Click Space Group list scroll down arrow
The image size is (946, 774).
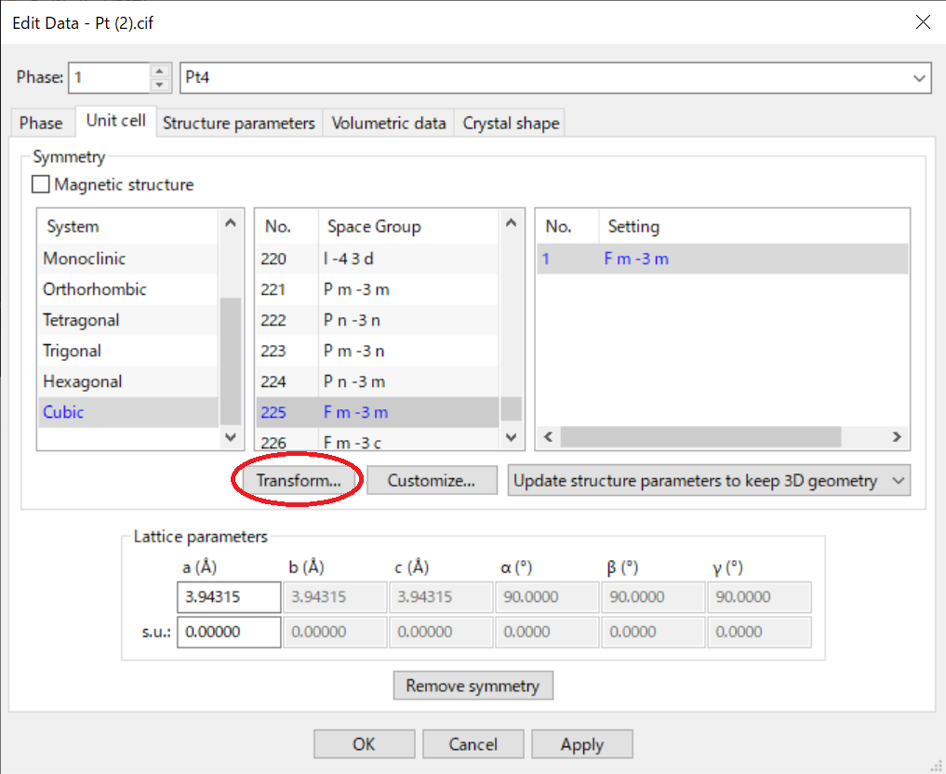(511, 436)
